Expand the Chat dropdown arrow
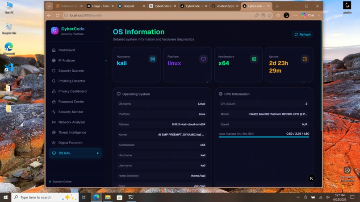Image resolution: width=360 pixels, height=202 pixels. [319, 15]
